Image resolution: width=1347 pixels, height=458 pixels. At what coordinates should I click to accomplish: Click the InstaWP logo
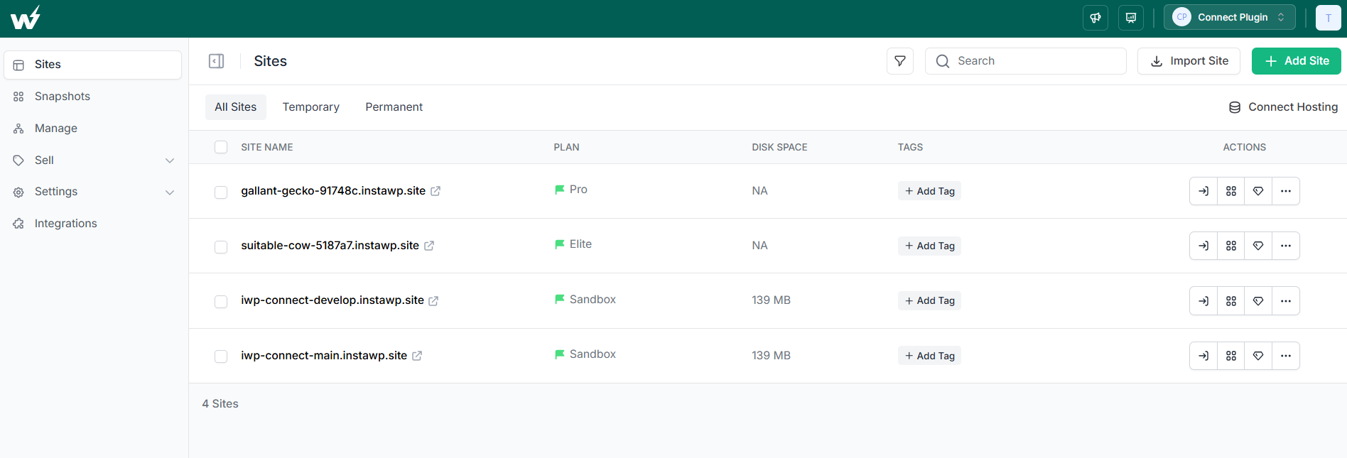coord(25,18)
